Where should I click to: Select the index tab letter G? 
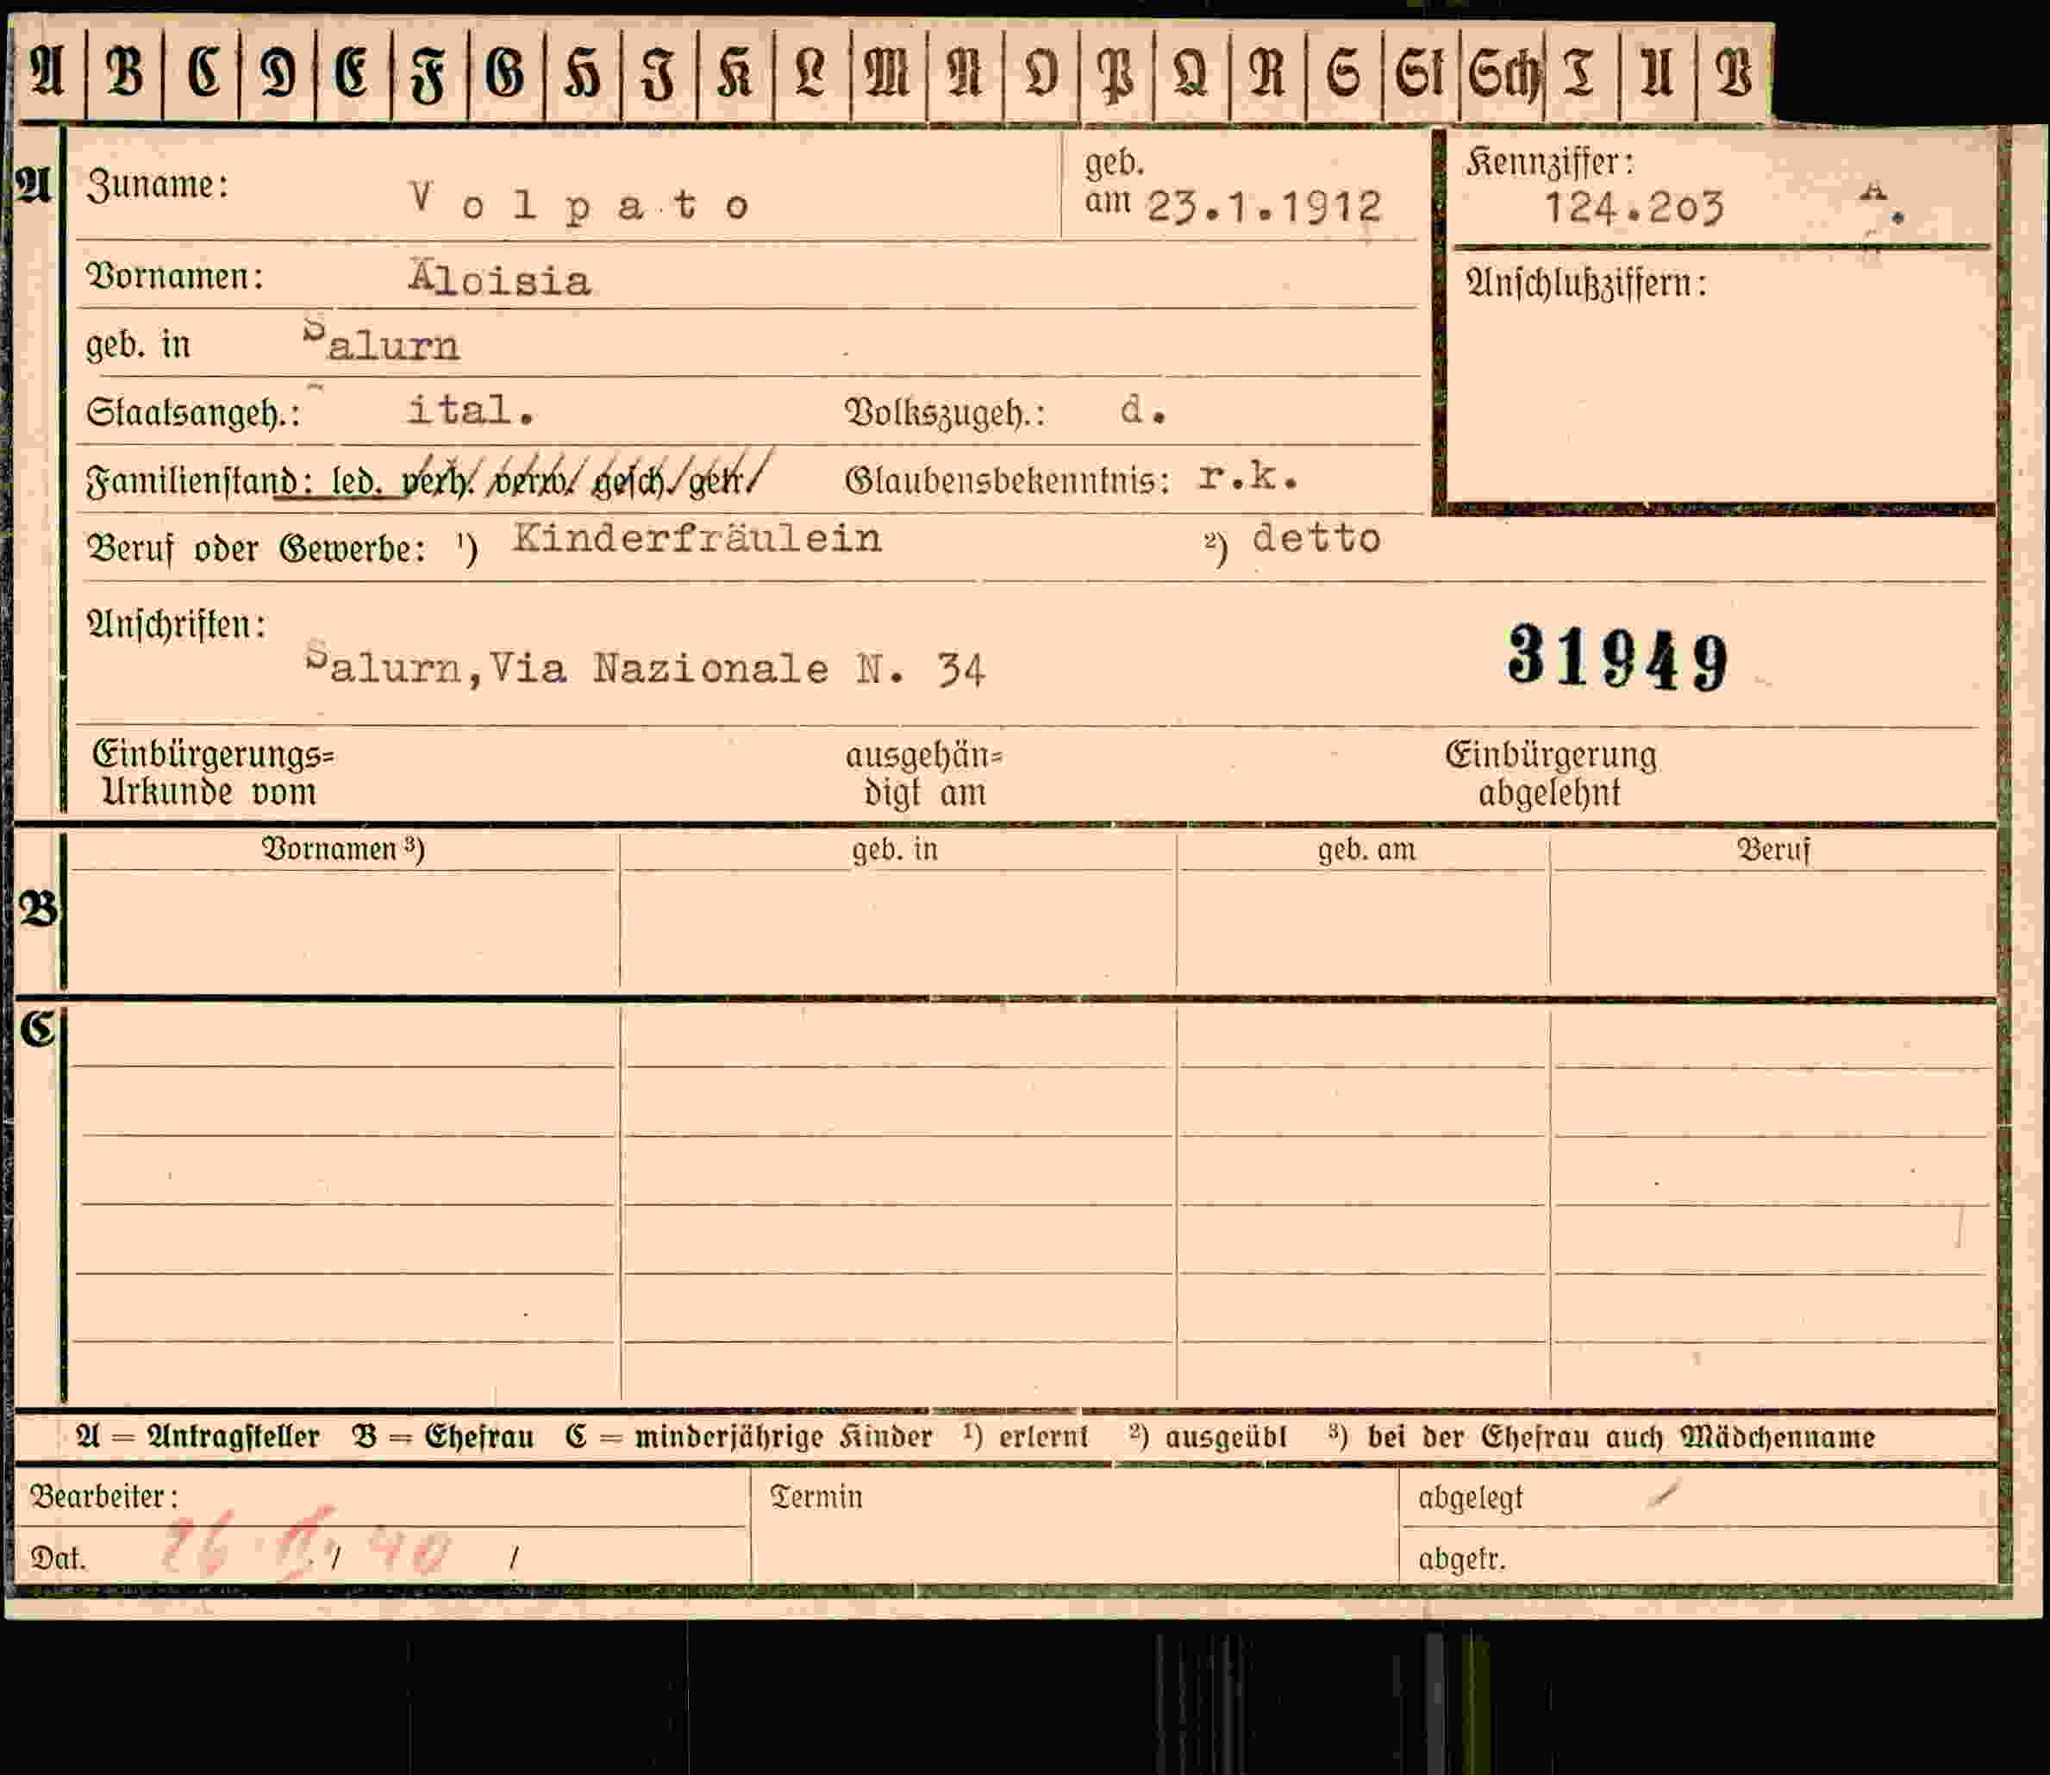coord(505,73)
